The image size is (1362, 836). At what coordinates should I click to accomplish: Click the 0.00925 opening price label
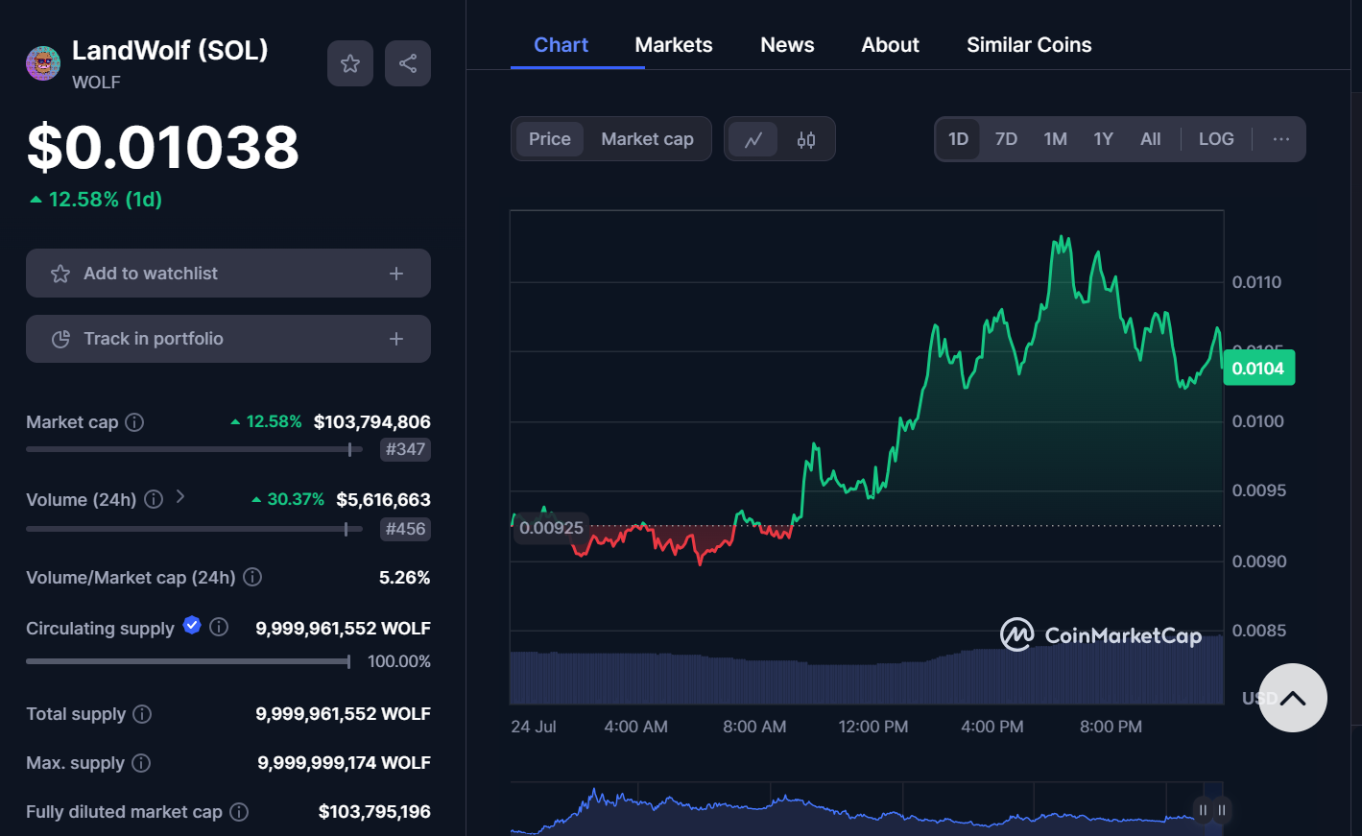pos(551,528)
